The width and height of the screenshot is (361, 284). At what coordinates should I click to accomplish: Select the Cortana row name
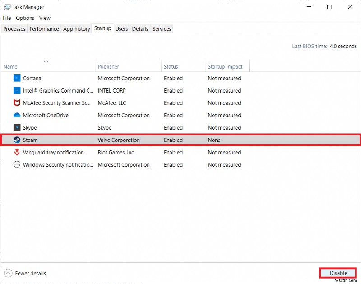tap(32, 78)
